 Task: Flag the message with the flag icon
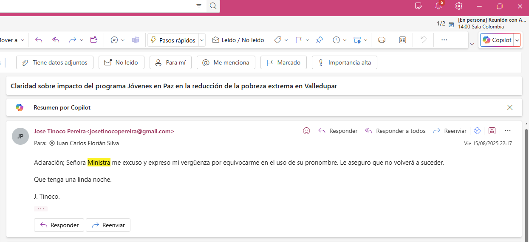(x=299, y=40)
